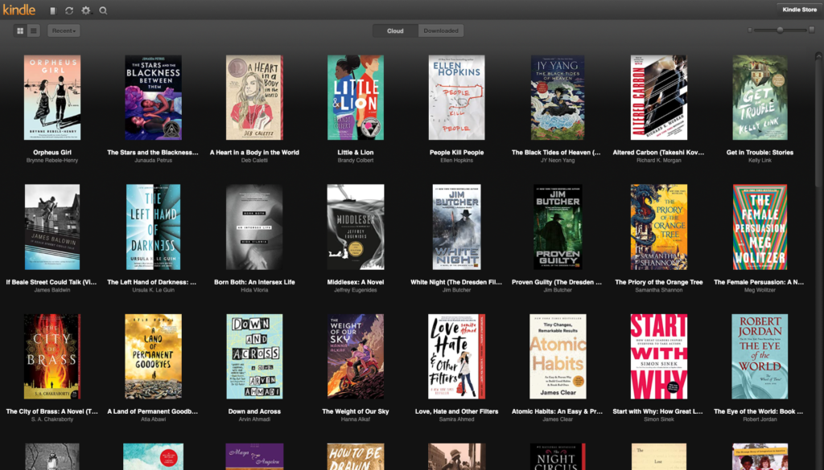This screenshot has width=824, height=470.
Task: Open Recent menu to change sorting
Action: point(63,31)
